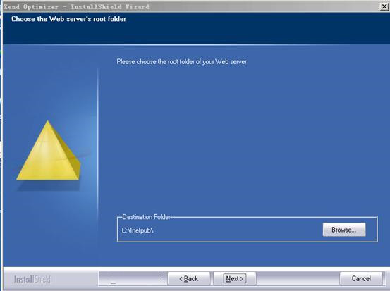
Task: Return to previous step with Back
Action: (x=189, y=278)
